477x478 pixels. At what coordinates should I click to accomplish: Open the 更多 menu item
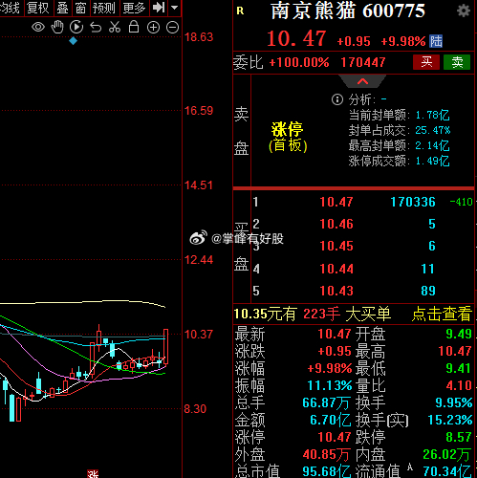[x=134, y=8]
